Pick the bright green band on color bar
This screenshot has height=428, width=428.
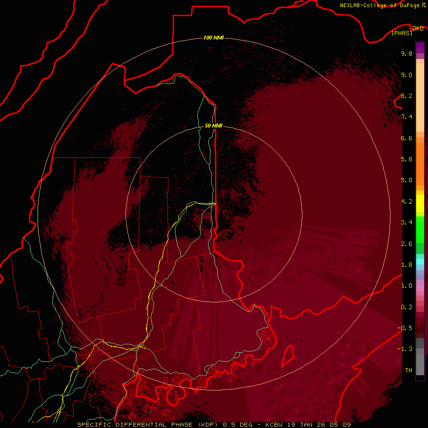point(420,230)
